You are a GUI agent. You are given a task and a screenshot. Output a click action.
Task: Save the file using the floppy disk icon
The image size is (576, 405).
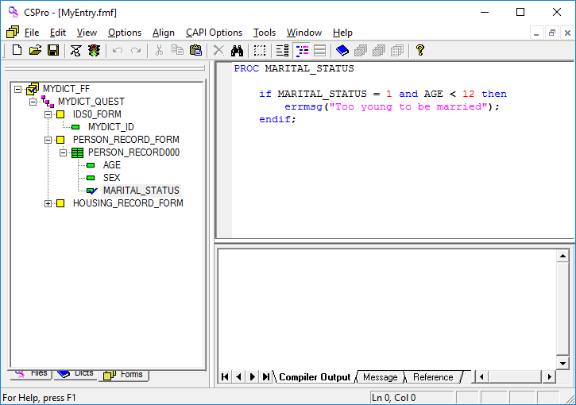point(53,50)
